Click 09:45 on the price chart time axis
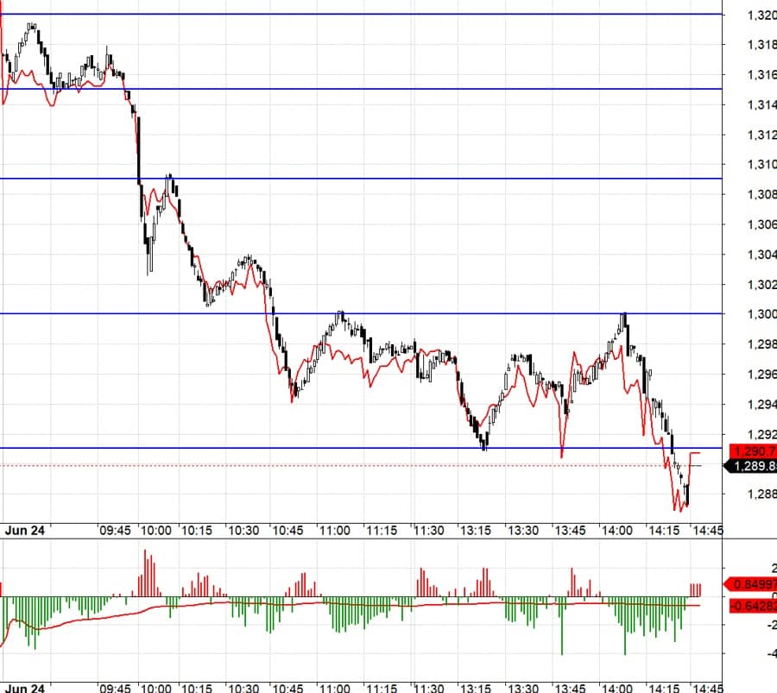This screenshot has height=693, width=777. (x=115, y=531)
